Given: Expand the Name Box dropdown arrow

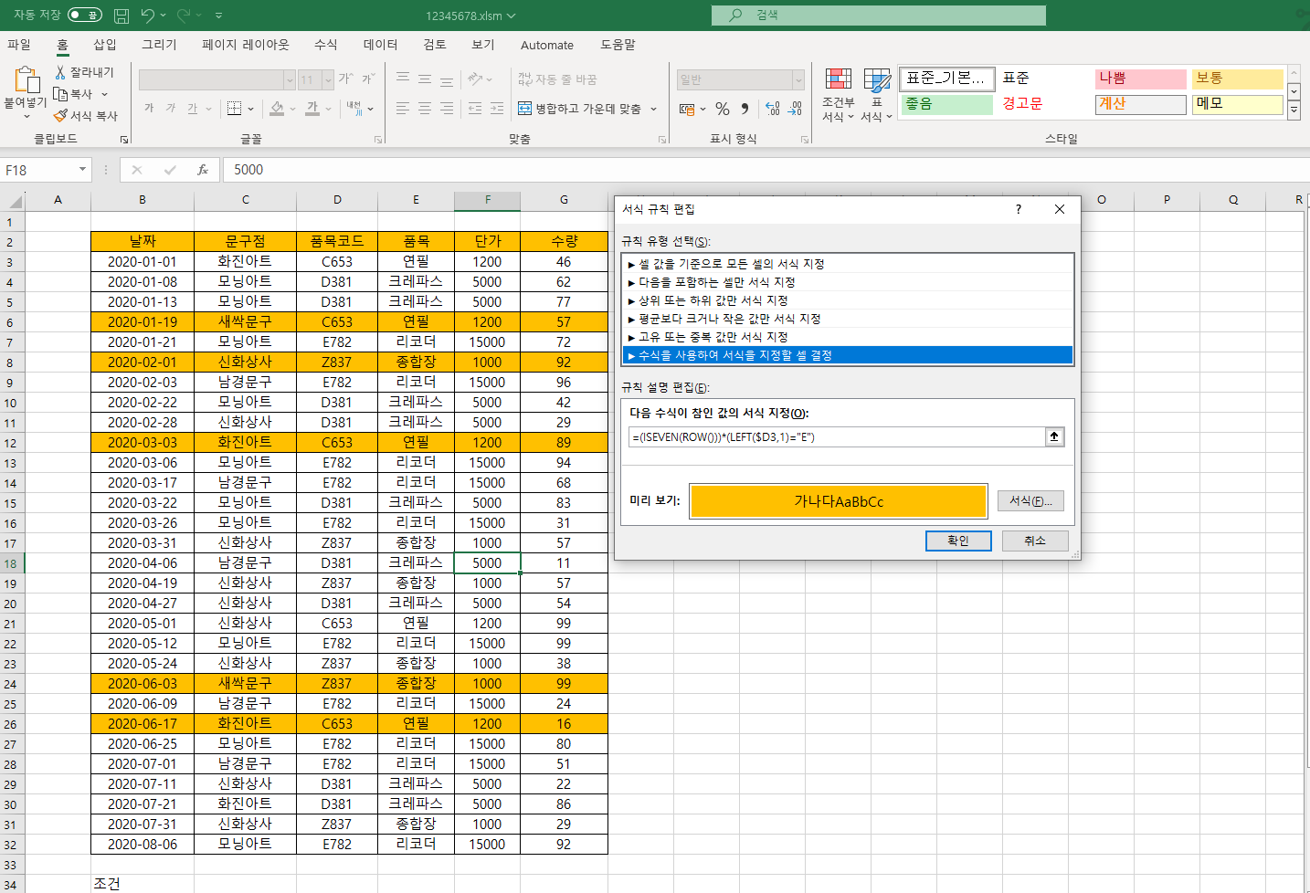Looking at the screenshot, I should tap(82, 170).
